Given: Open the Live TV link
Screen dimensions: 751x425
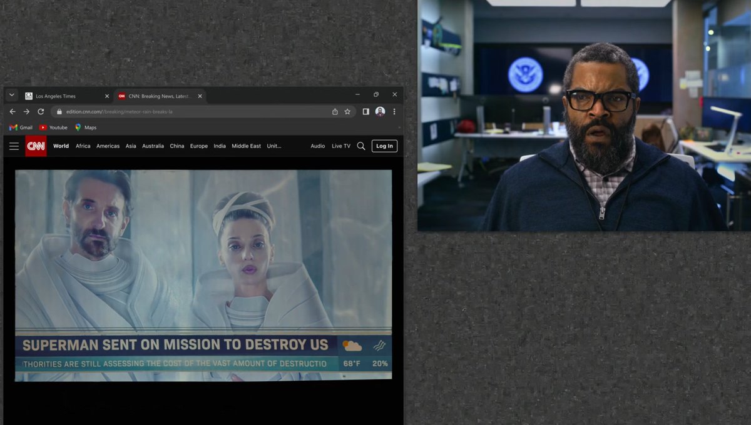Looking at the screenshot, I should pos(341,146).
